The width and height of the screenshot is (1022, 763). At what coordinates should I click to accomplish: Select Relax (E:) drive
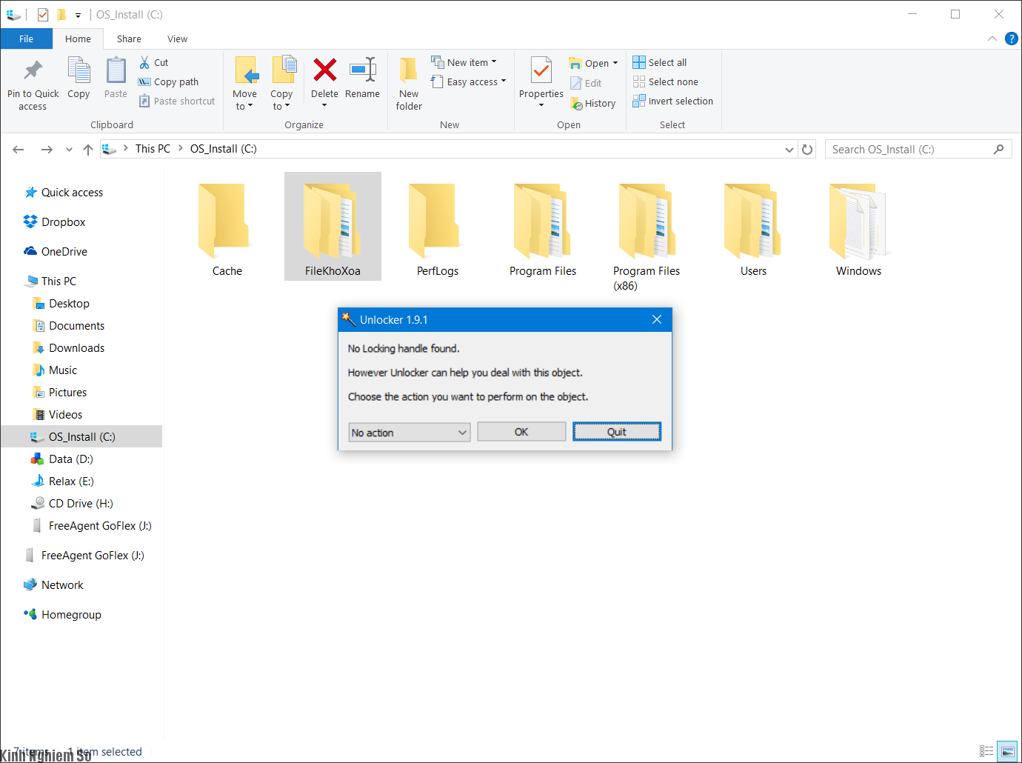click(x=71, y=482)
